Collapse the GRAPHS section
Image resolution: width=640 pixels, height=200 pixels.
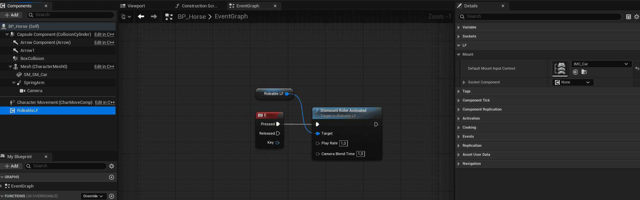pyautogui.click(x=2, y=177)
